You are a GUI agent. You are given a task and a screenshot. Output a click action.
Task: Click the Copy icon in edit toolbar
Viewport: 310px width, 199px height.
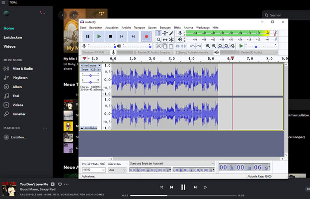click(165, 46)
